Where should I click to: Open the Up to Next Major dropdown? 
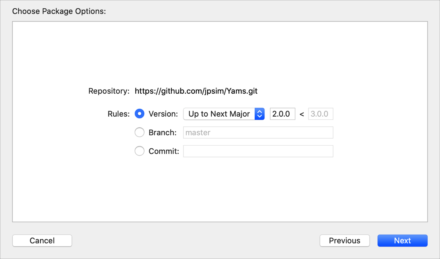(219, 114)
